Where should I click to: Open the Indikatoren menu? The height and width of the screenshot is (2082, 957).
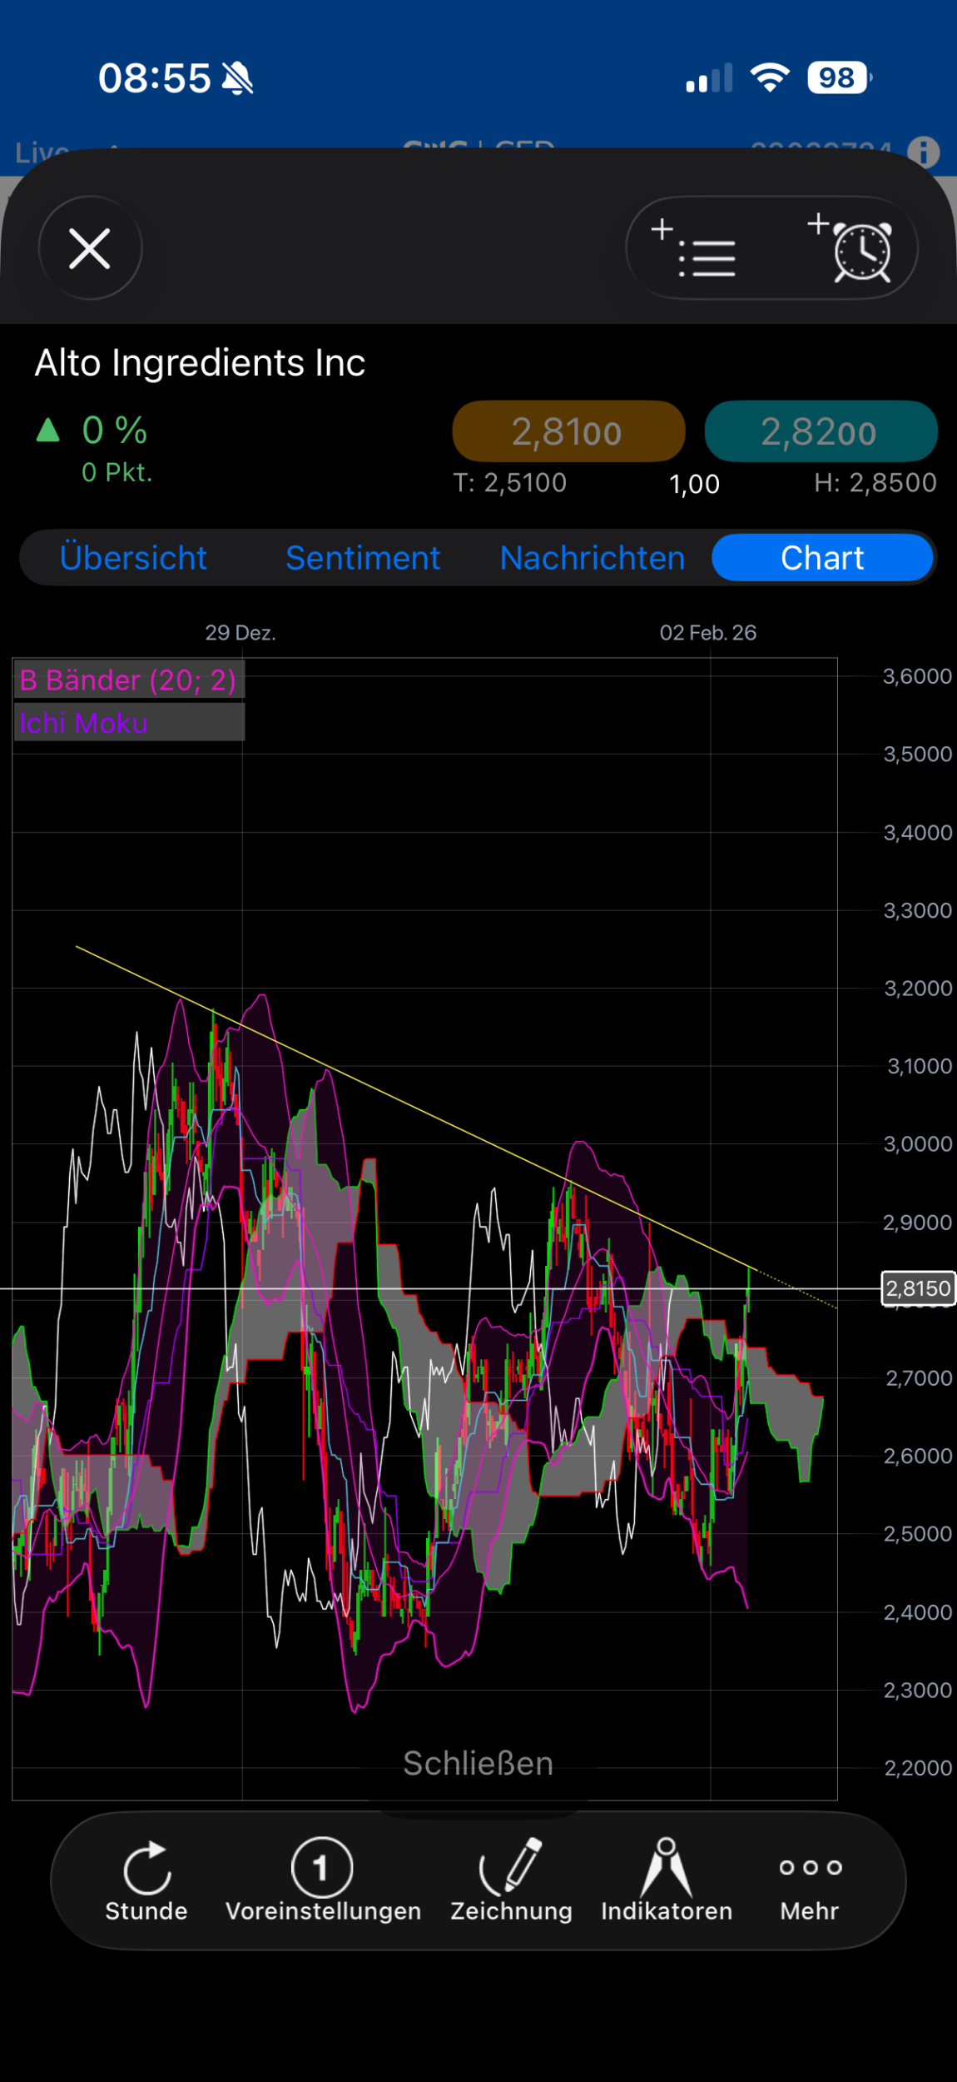667,1880
